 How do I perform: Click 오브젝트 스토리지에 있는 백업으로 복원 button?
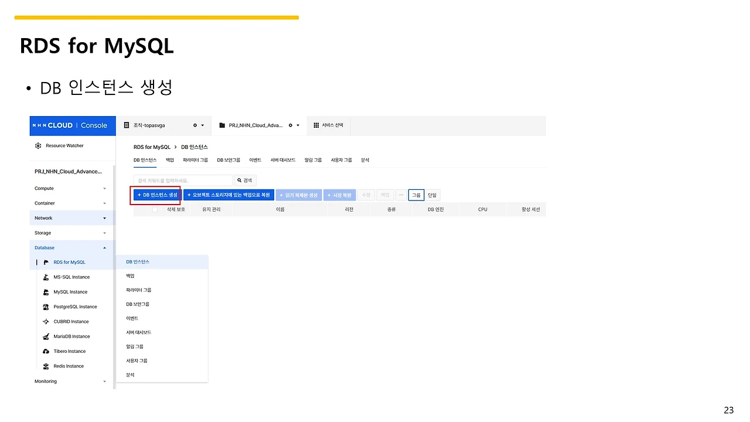point(229,195)
